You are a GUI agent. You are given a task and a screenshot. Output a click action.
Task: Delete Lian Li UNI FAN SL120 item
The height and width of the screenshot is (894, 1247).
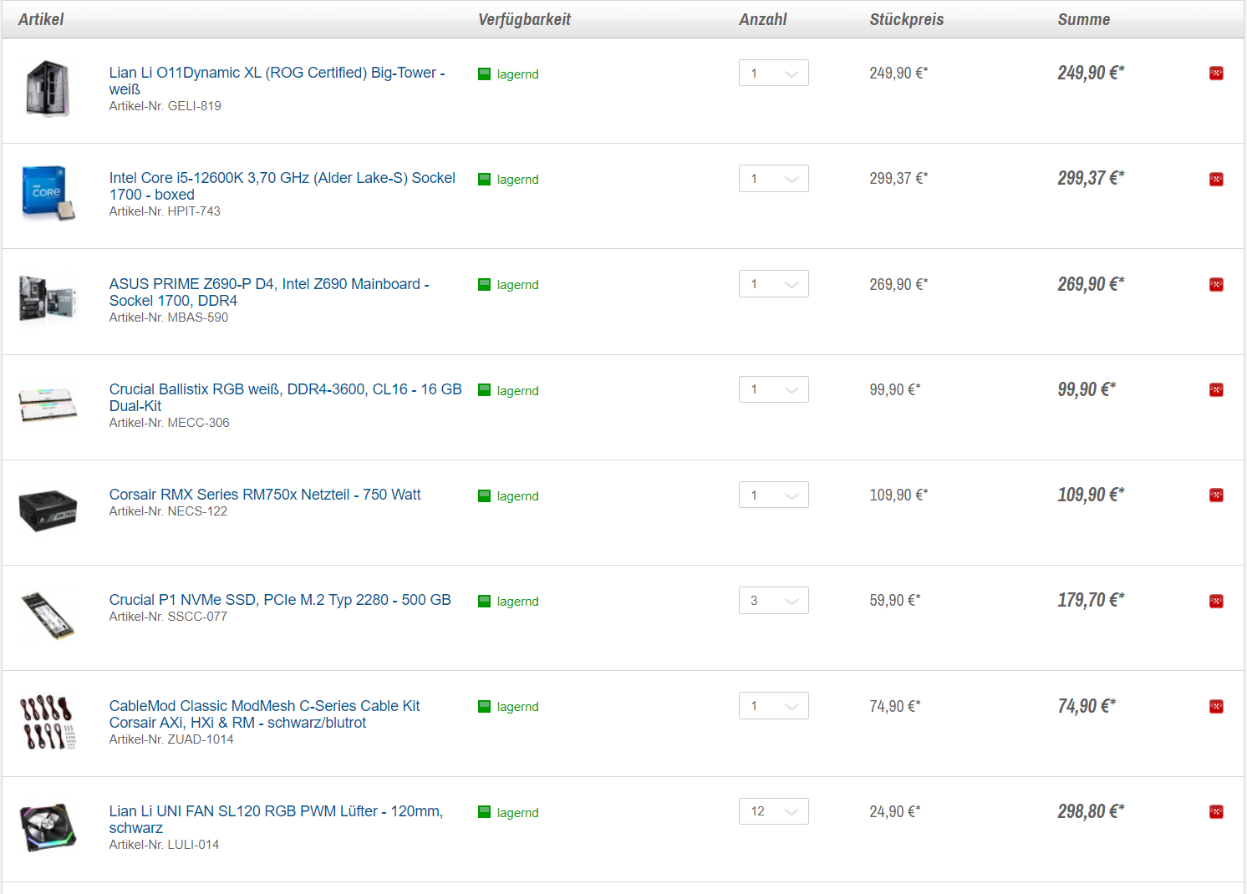click(1216, 812)
